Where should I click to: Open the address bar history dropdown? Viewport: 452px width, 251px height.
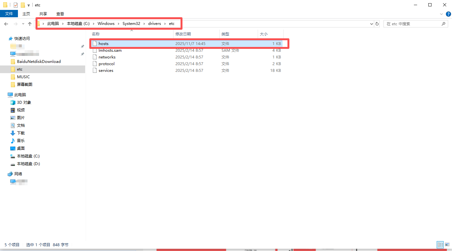(x=371, y=24)
